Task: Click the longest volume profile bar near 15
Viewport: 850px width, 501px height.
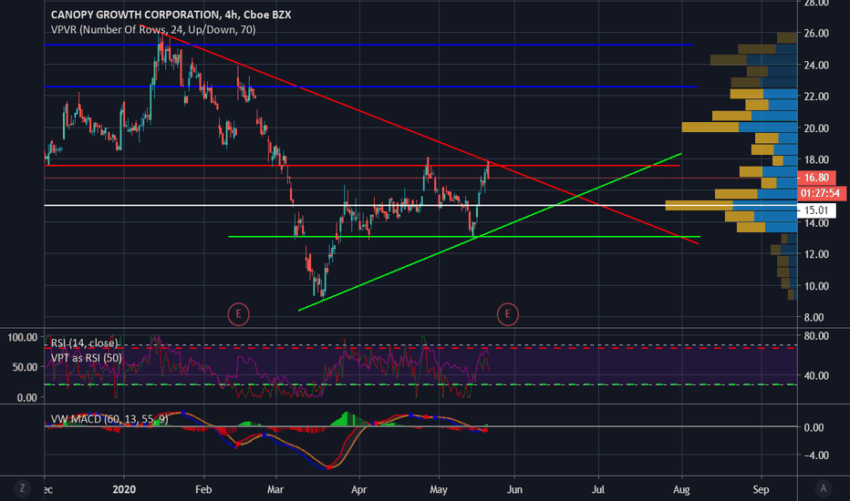Action: point(731,206)
